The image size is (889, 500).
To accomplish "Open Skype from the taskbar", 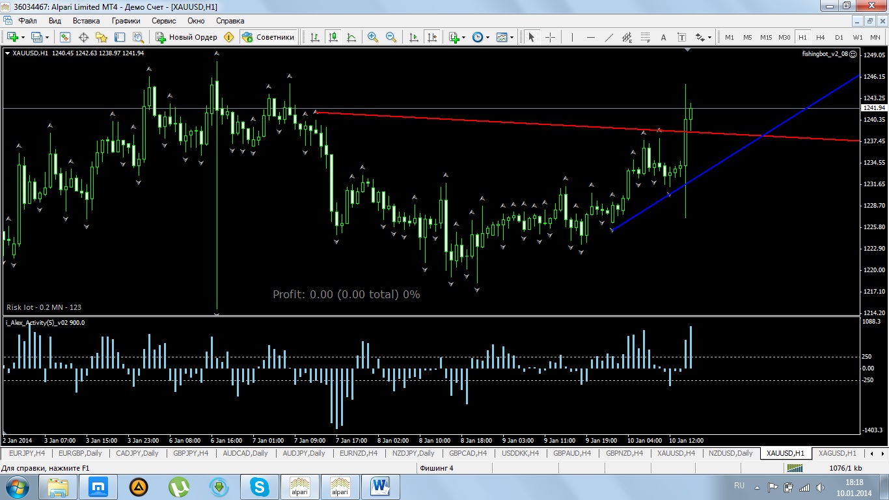I will [x=260, y=487].
